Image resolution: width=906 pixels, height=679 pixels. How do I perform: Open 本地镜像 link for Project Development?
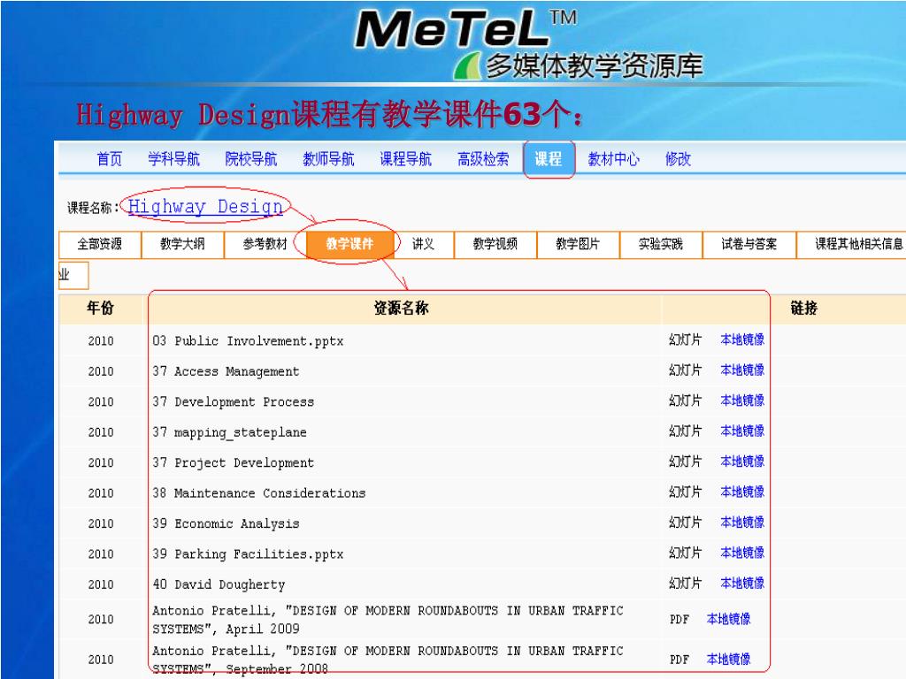coord(742,462)
